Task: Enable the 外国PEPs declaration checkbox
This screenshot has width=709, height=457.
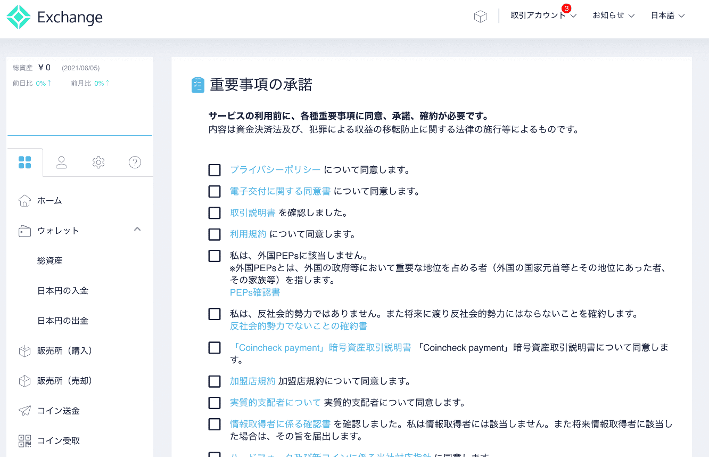Action: click(x=215, y=256)
